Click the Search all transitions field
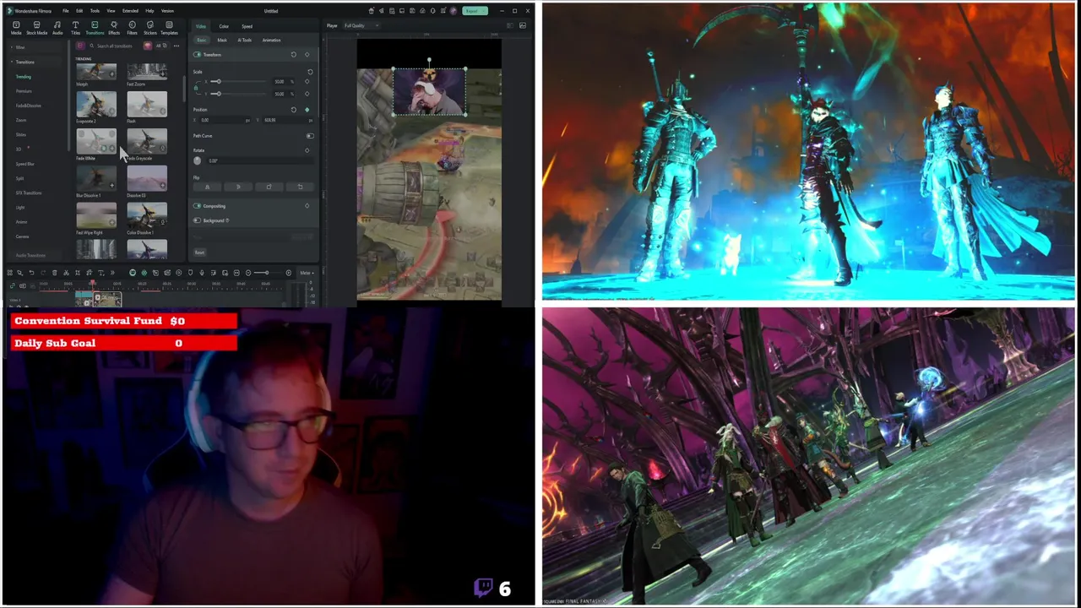The height and width of the screenshot is (608, 1081). coord(115,46)
